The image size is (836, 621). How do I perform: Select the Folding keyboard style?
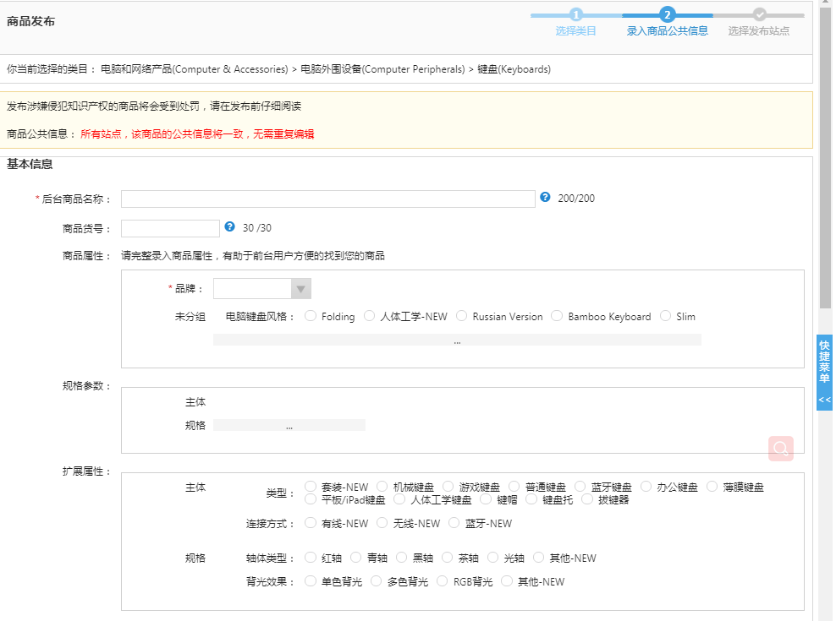pos(311,316)
